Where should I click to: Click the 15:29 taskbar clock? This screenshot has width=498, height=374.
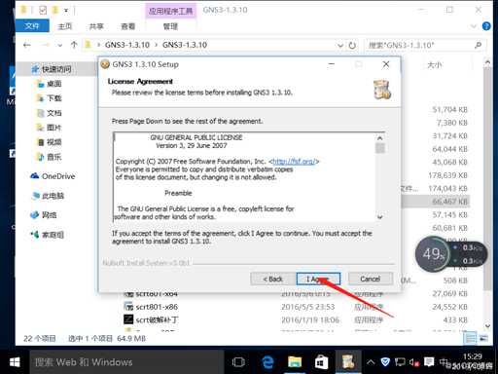coord(473,356)
